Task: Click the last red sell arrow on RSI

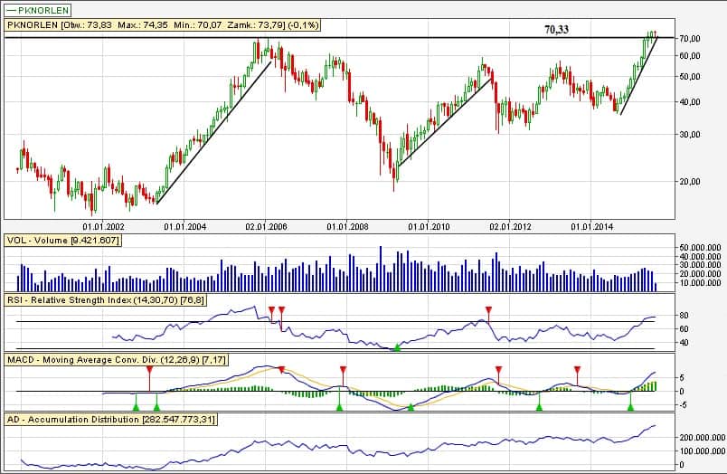Action: [489, 310]
